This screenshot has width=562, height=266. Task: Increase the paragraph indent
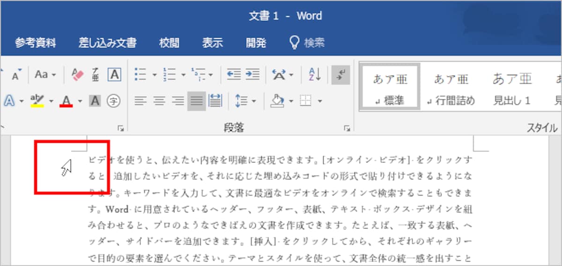tap(253, 74)
